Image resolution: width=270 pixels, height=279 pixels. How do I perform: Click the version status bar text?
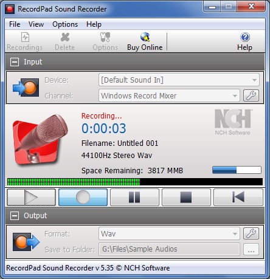point(88,268)
